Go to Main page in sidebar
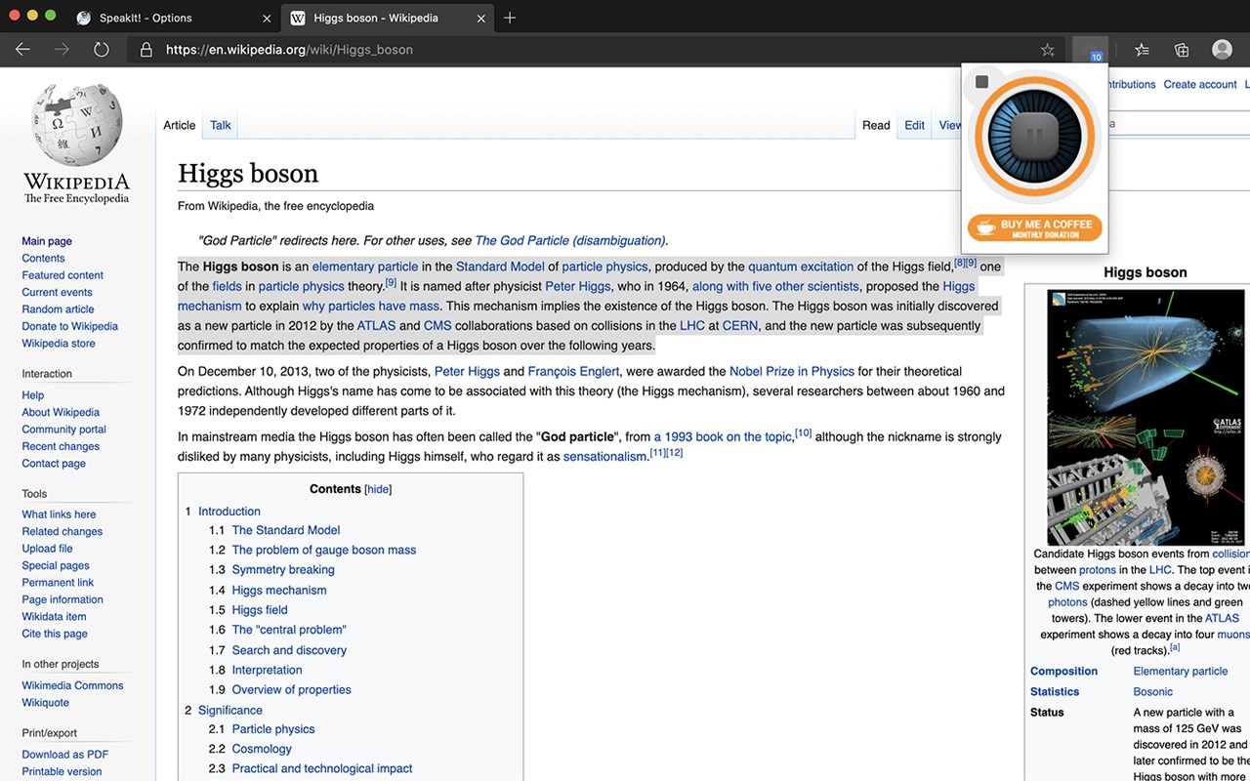Screen dimensions: 1250x781 coord(47,241)
